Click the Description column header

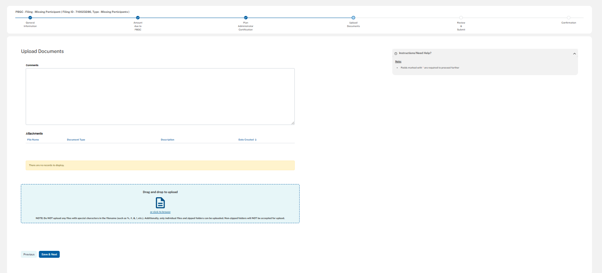coord(167,140)
